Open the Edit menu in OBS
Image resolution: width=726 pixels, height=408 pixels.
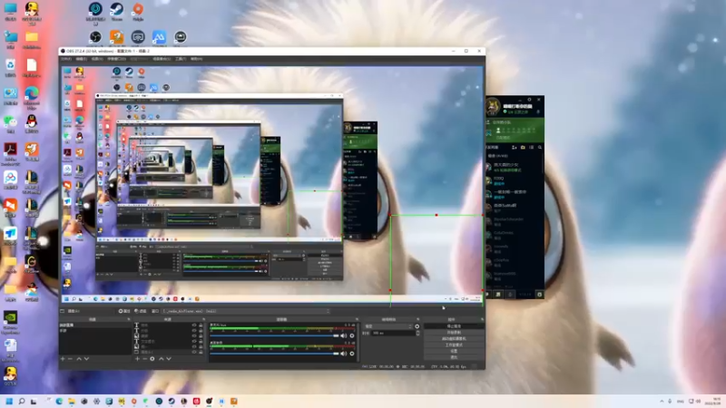point(82,59)
